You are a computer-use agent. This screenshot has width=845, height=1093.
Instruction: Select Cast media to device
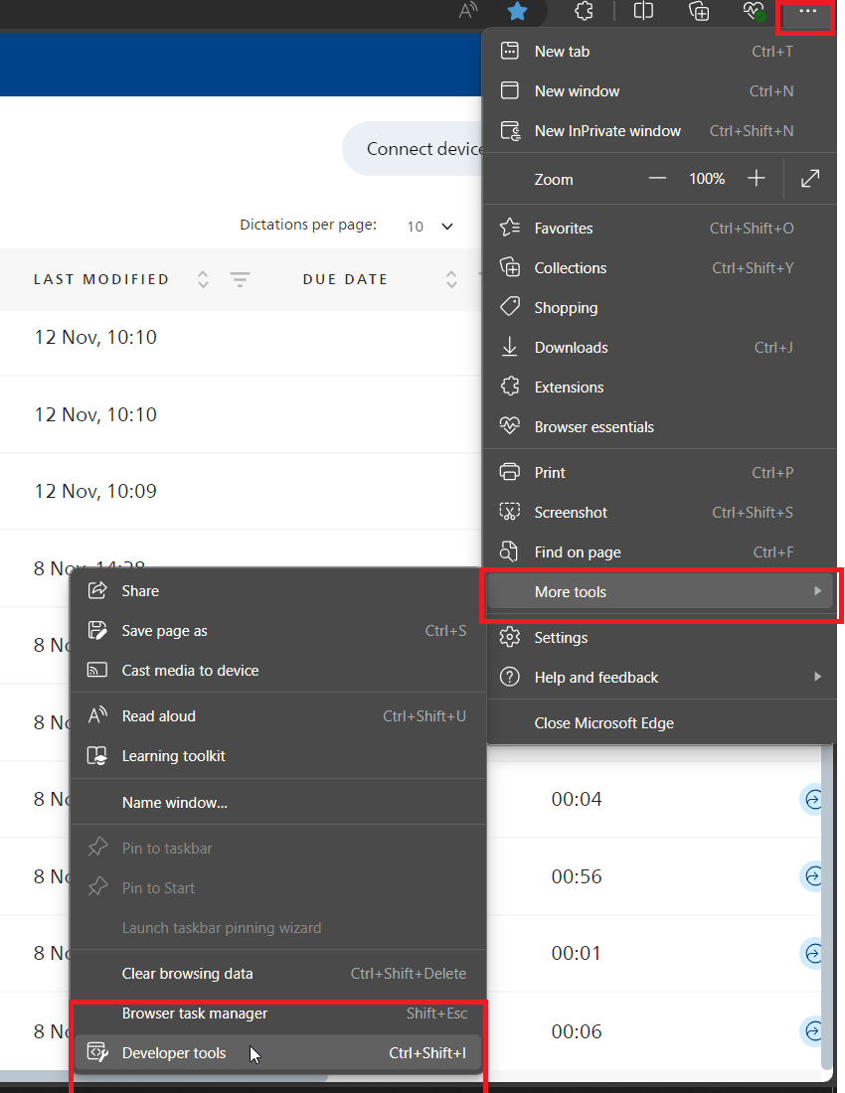[278, 671]
